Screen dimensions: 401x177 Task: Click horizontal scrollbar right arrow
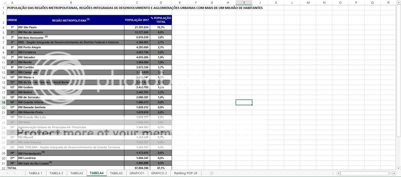(394, 173)
